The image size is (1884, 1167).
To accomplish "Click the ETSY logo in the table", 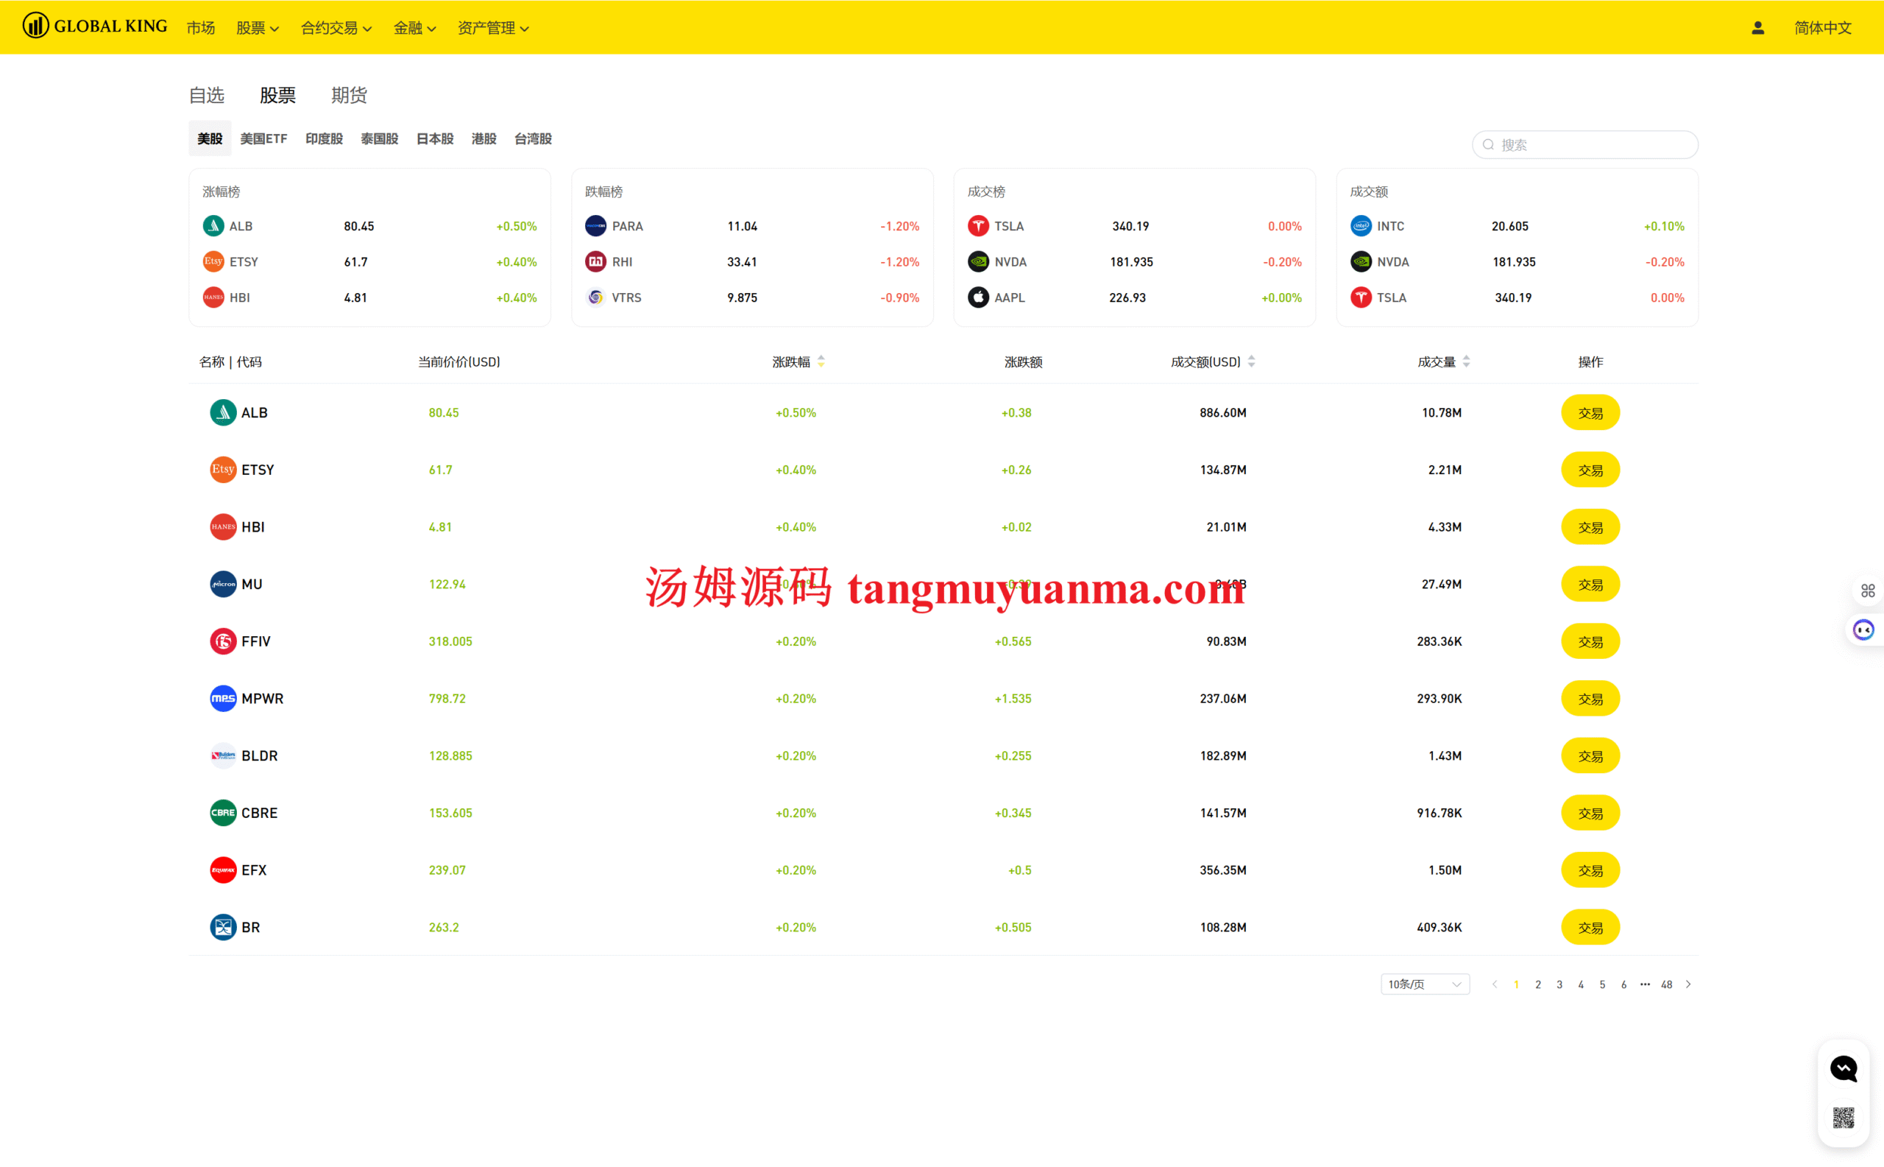I will (x=223, y=469).
